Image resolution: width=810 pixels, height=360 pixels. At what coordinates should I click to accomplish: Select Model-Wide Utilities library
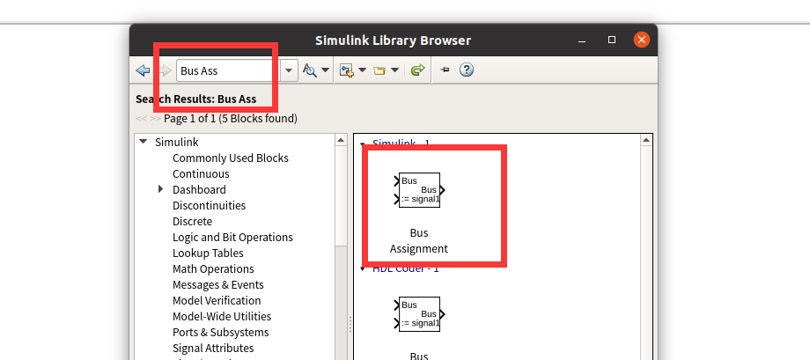click(x=222, y=317)
